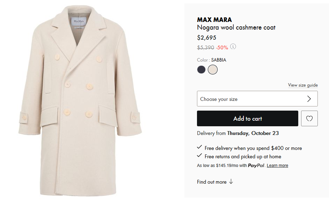Click the checkmark beside Free returns
329x208 pixels.
coord(199,156)
